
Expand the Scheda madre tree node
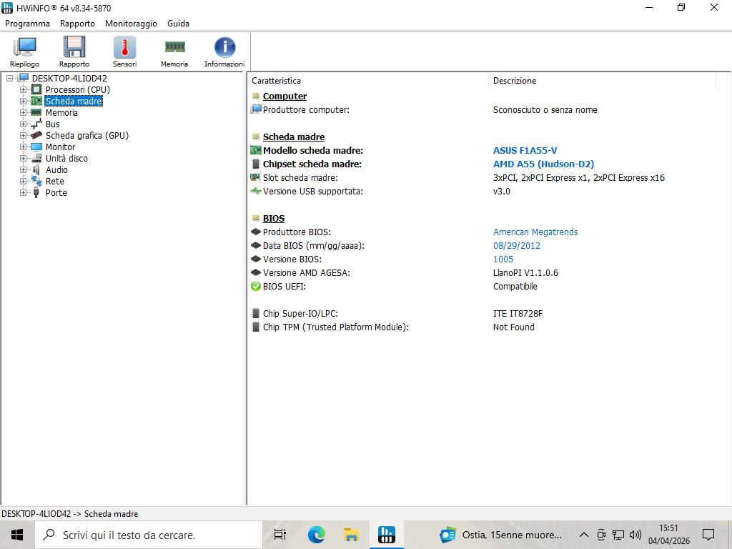click(x=23, y=101)
